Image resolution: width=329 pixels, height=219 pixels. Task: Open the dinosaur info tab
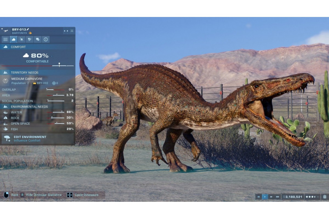click(x=46, y=39)
